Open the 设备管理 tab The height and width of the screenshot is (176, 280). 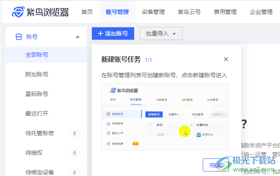pyautogui.click(x=153, y=12)
